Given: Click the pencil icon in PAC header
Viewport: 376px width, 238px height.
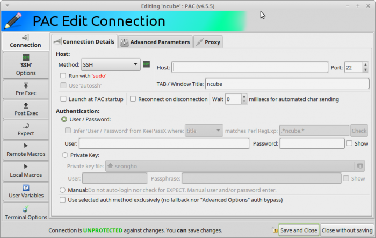Looking at the screenshot, I should click(x=13, y=21).
